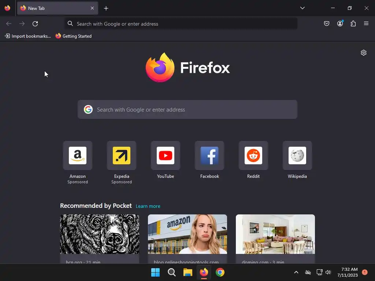Reload the current page

35,24
